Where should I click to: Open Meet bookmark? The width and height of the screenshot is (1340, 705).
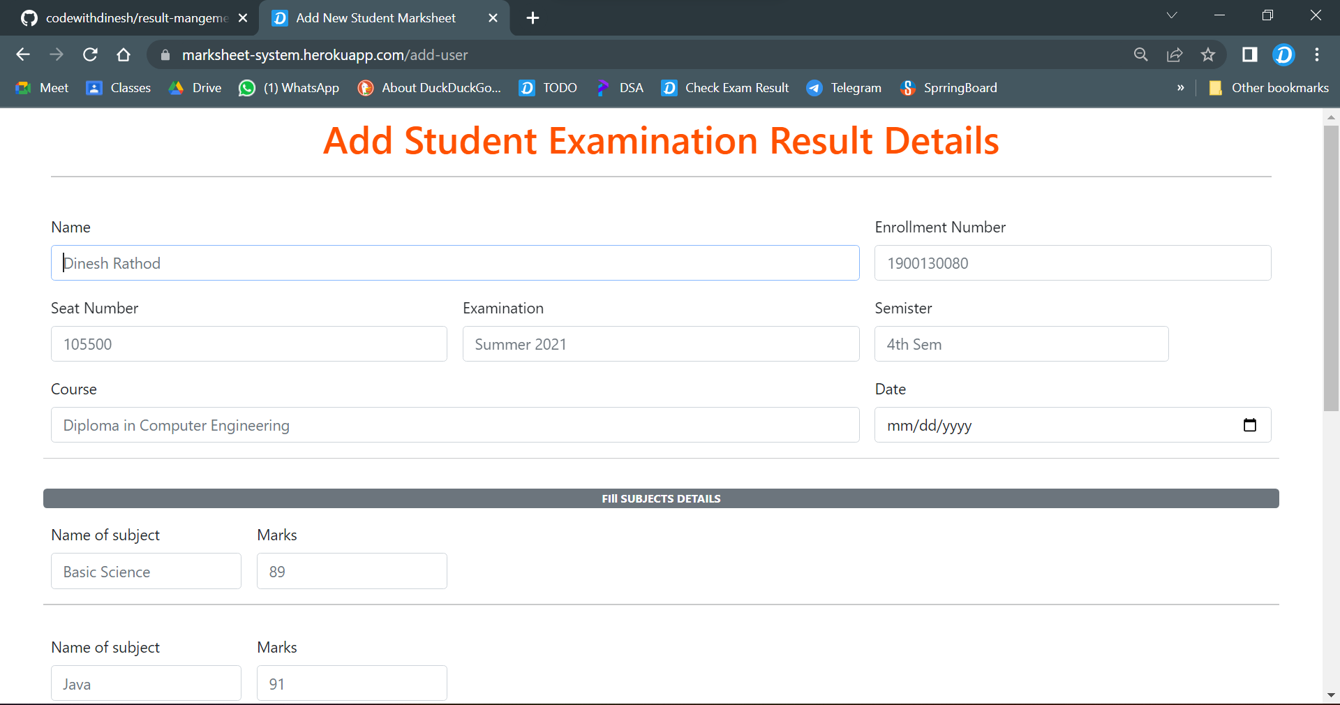(x=43, y=88)
